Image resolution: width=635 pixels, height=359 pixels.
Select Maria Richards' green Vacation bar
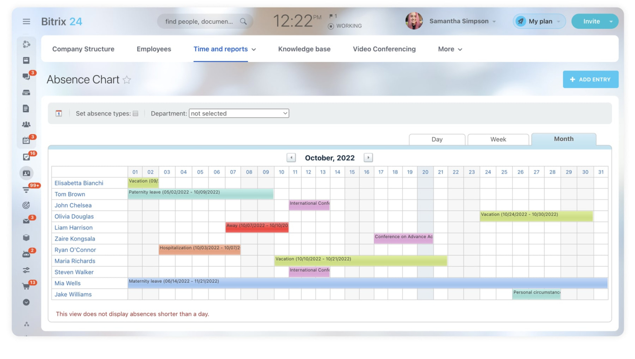pos(360,261)
